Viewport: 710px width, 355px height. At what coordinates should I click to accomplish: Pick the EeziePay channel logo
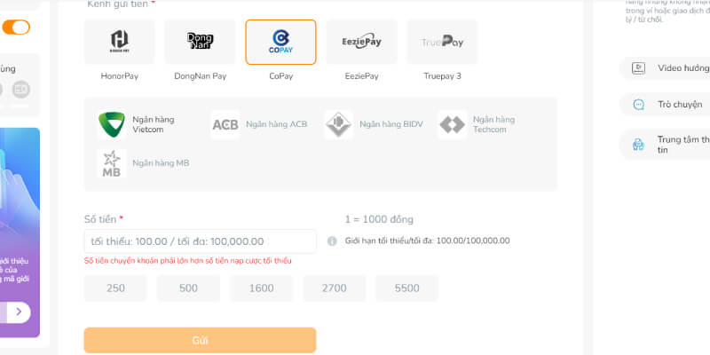[361, 42]
